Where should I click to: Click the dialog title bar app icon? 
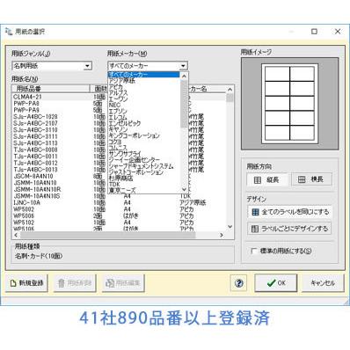tap(9, 31)
